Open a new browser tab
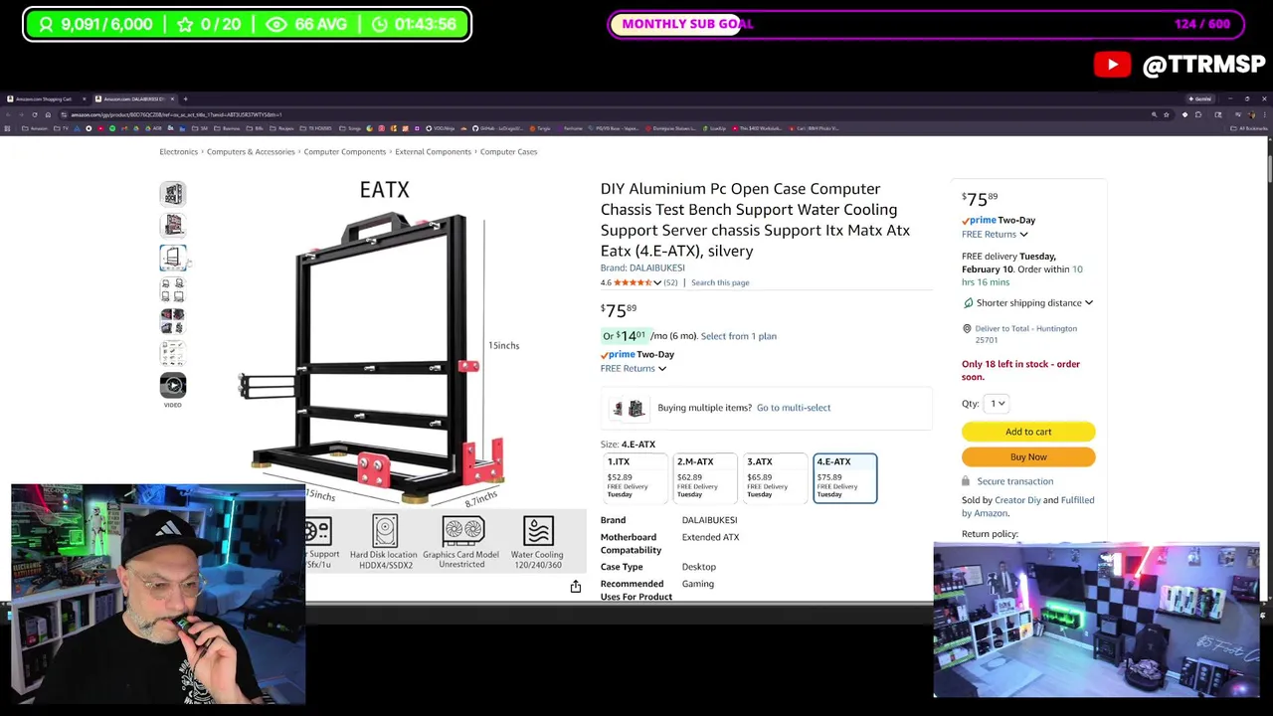 (x=185, y=98)
